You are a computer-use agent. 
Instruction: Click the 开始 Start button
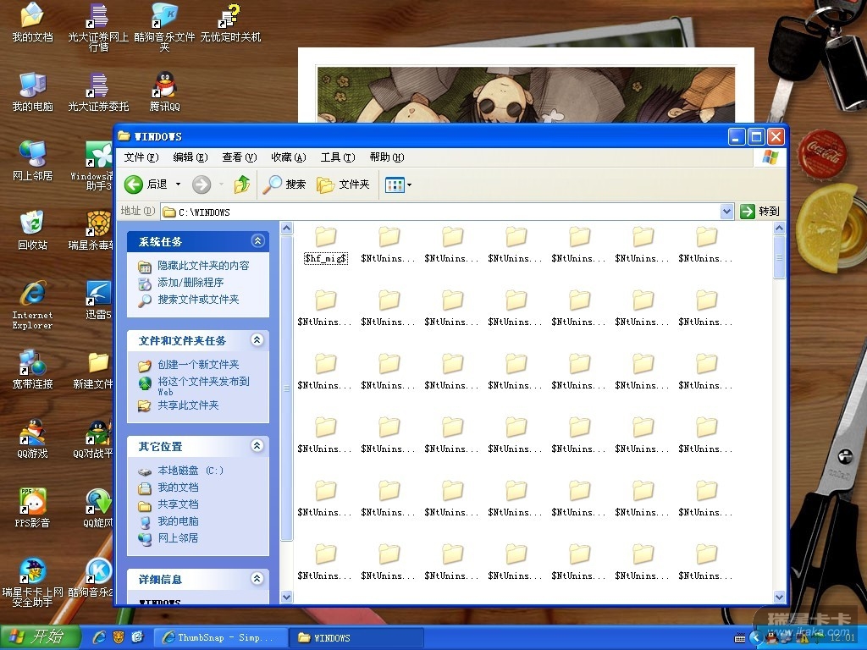pyautogui.click(x=41, y=637)
